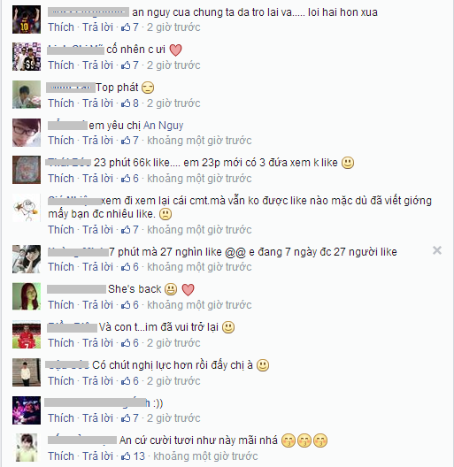
Task: Open the number 10 jersey avatar
Action: [x=27, y=19]
